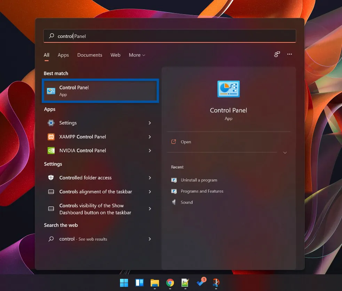Open Microsoft To Do with notification badge
This screenshot has height=291, width=342.
(x=201, y=283)
